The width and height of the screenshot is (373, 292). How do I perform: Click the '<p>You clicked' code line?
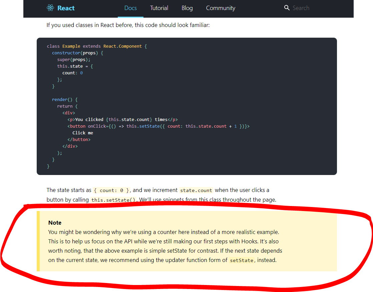122,120
